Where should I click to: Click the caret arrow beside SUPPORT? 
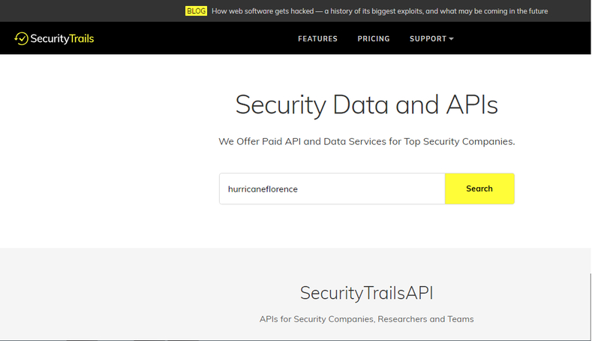coord(451,39)
